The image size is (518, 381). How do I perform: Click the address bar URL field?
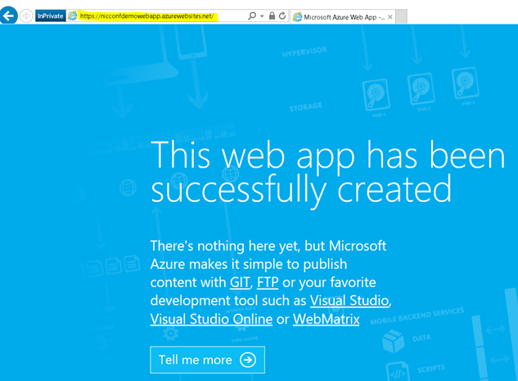149,16
